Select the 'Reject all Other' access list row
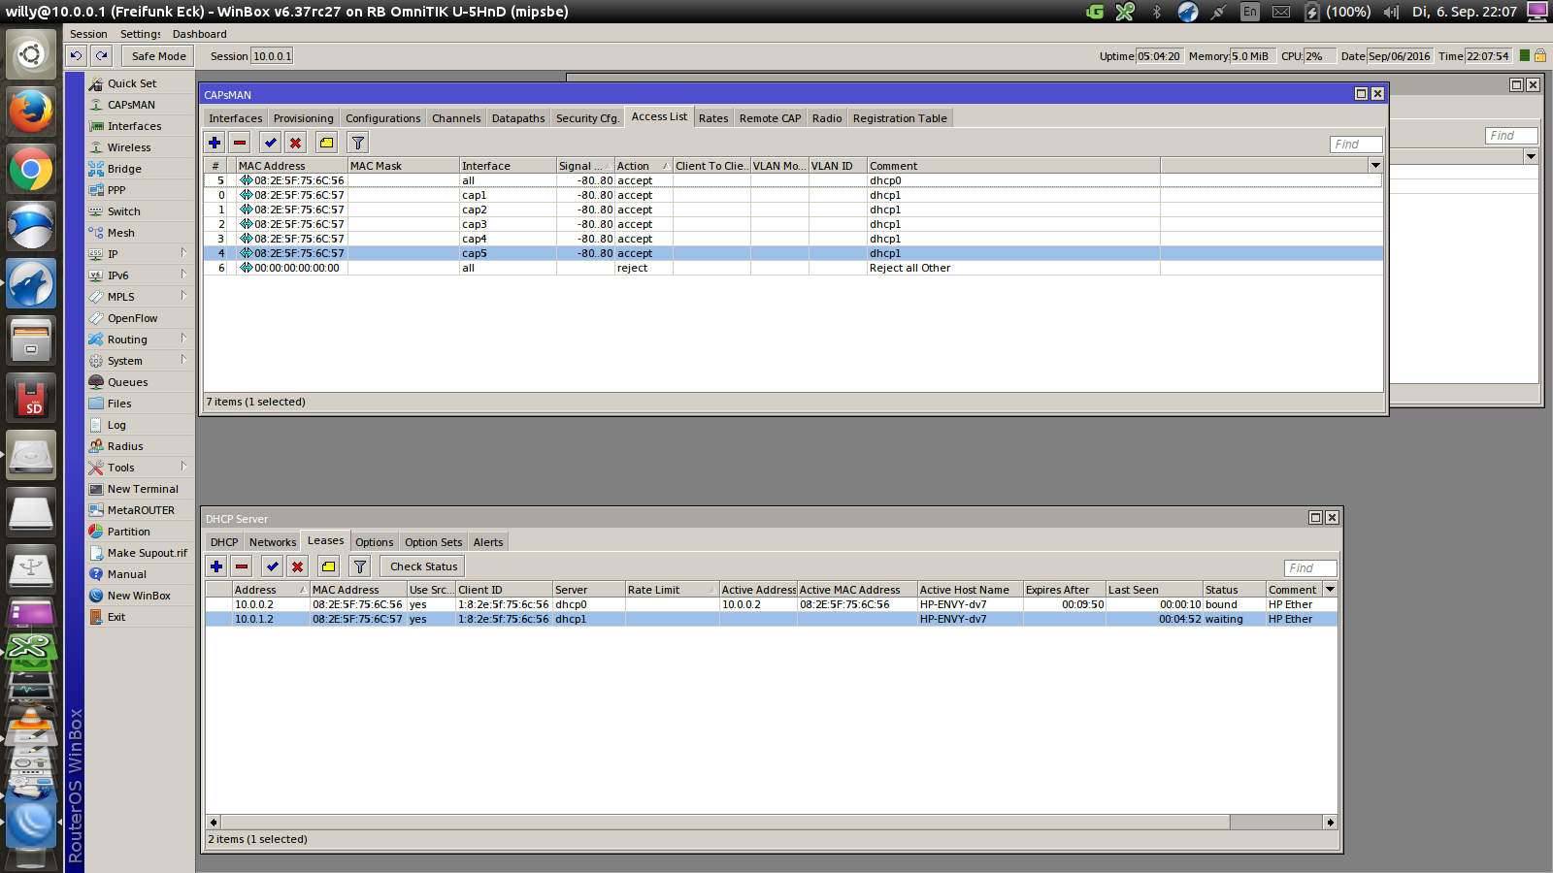The image size is (1553, 873). coord(794,268)
